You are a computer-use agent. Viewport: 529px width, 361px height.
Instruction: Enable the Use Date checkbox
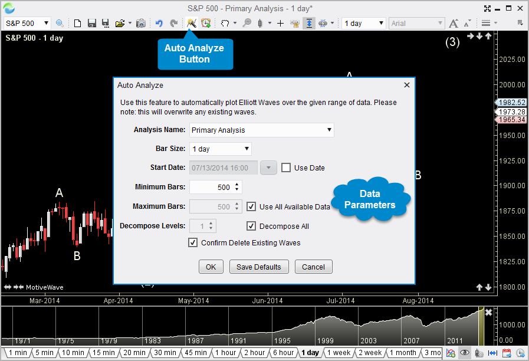pos(286,168)
